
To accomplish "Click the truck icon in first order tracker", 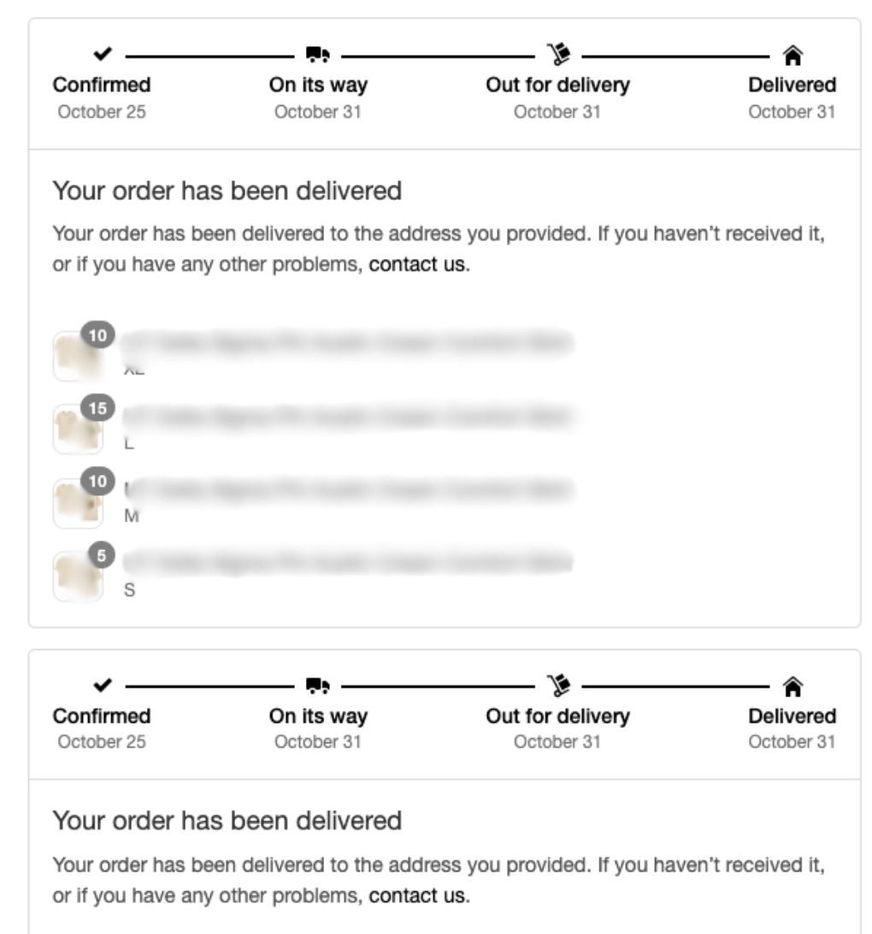I will coord(318,56).
